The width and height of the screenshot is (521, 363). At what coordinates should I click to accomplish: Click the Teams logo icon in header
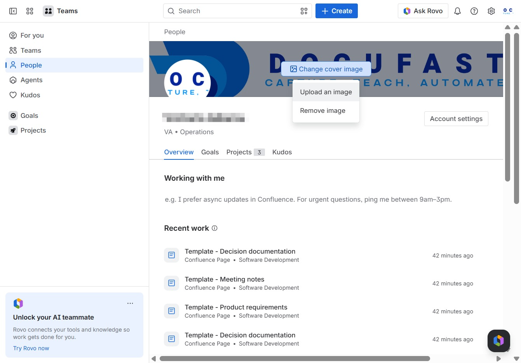click(x=48, y=11)
